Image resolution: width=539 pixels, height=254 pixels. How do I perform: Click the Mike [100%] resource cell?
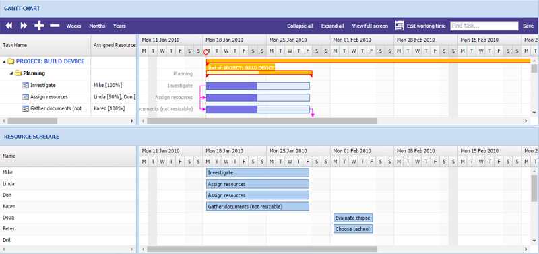pos(114,86)
